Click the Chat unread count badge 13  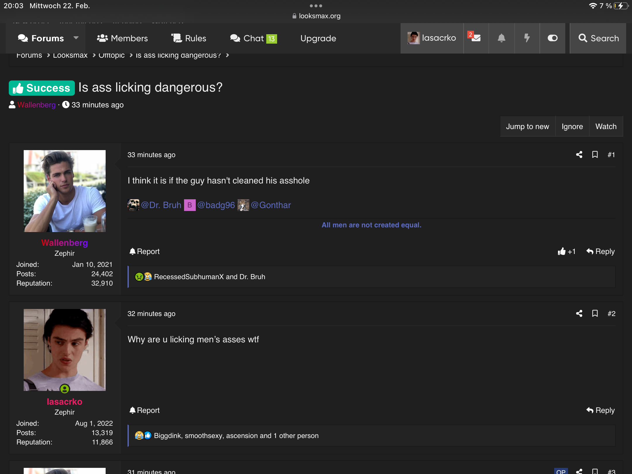point(272,39)
